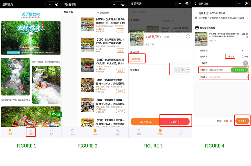Open the 门票 tab in Figure 1

(31, 132)
